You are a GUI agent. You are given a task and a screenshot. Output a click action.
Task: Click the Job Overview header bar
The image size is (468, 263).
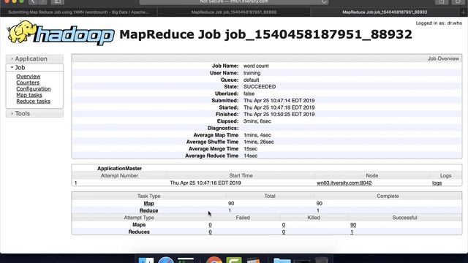[267, 58]
